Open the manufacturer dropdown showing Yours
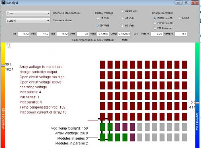Screen dimensions: 201x148 click(28, 13)
